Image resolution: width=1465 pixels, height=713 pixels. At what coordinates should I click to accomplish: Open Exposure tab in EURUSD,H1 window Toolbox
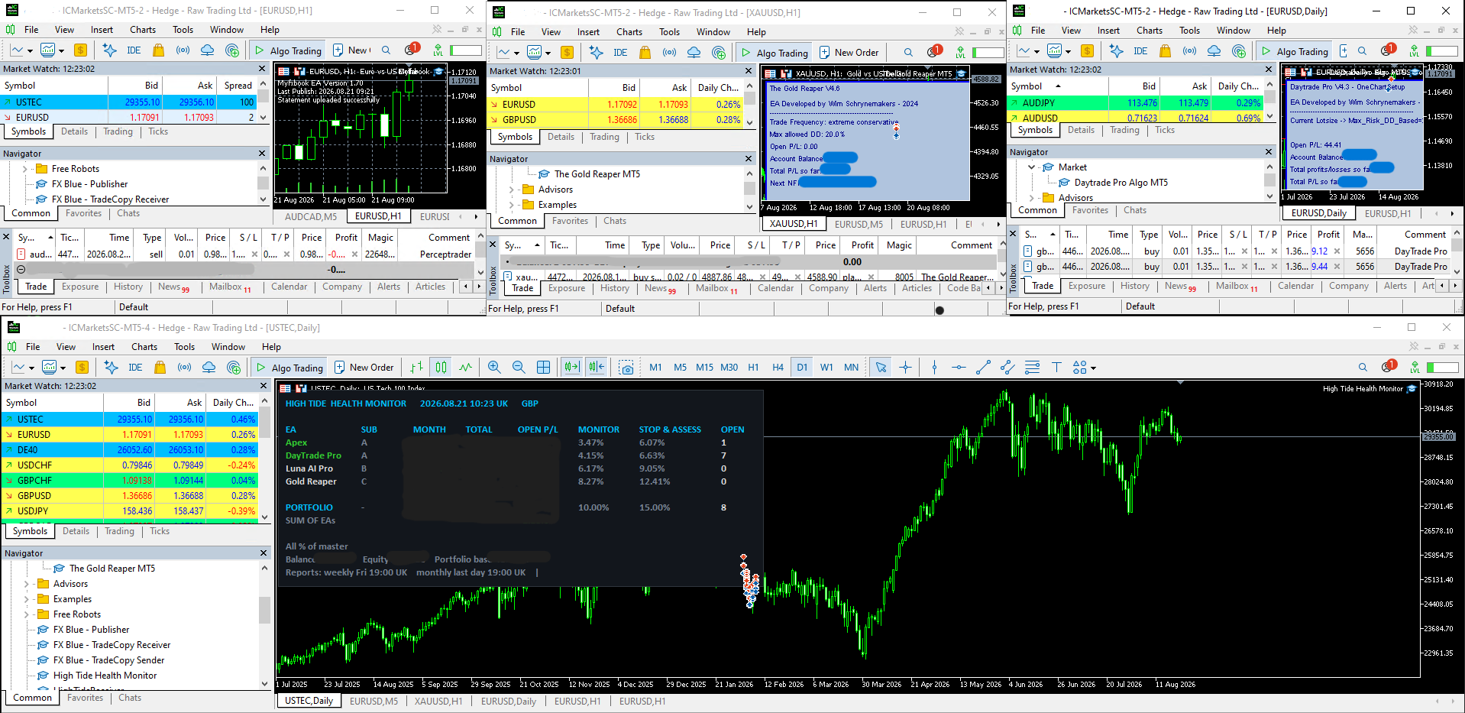tap(80, 287)
